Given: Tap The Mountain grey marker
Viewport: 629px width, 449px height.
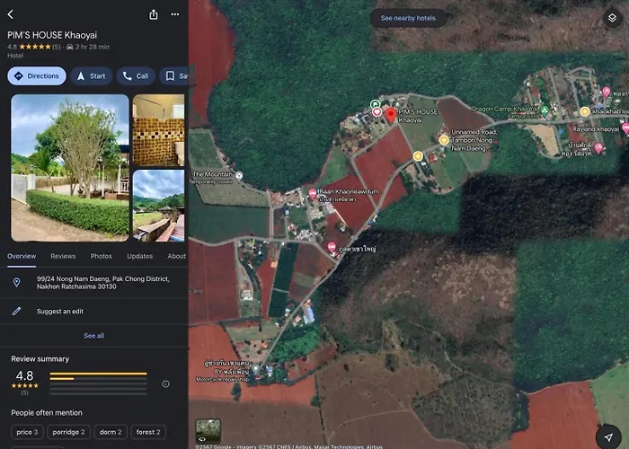Looking at the screenshot, I should (x=239, y=176).
